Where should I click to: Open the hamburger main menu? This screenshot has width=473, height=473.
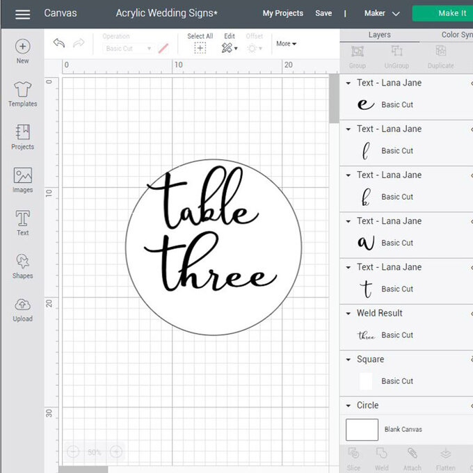tap(22, 14)
